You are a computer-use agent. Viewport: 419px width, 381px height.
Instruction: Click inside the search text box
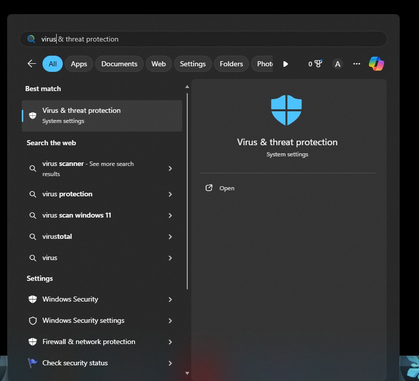pyautogui.click(x=202, y=39)
